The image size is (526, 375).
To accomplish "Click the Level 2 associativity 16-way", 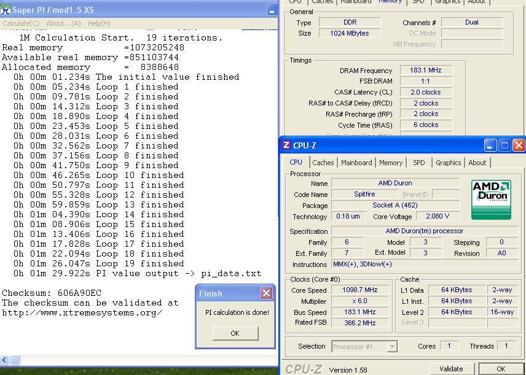I will (502, 312).
